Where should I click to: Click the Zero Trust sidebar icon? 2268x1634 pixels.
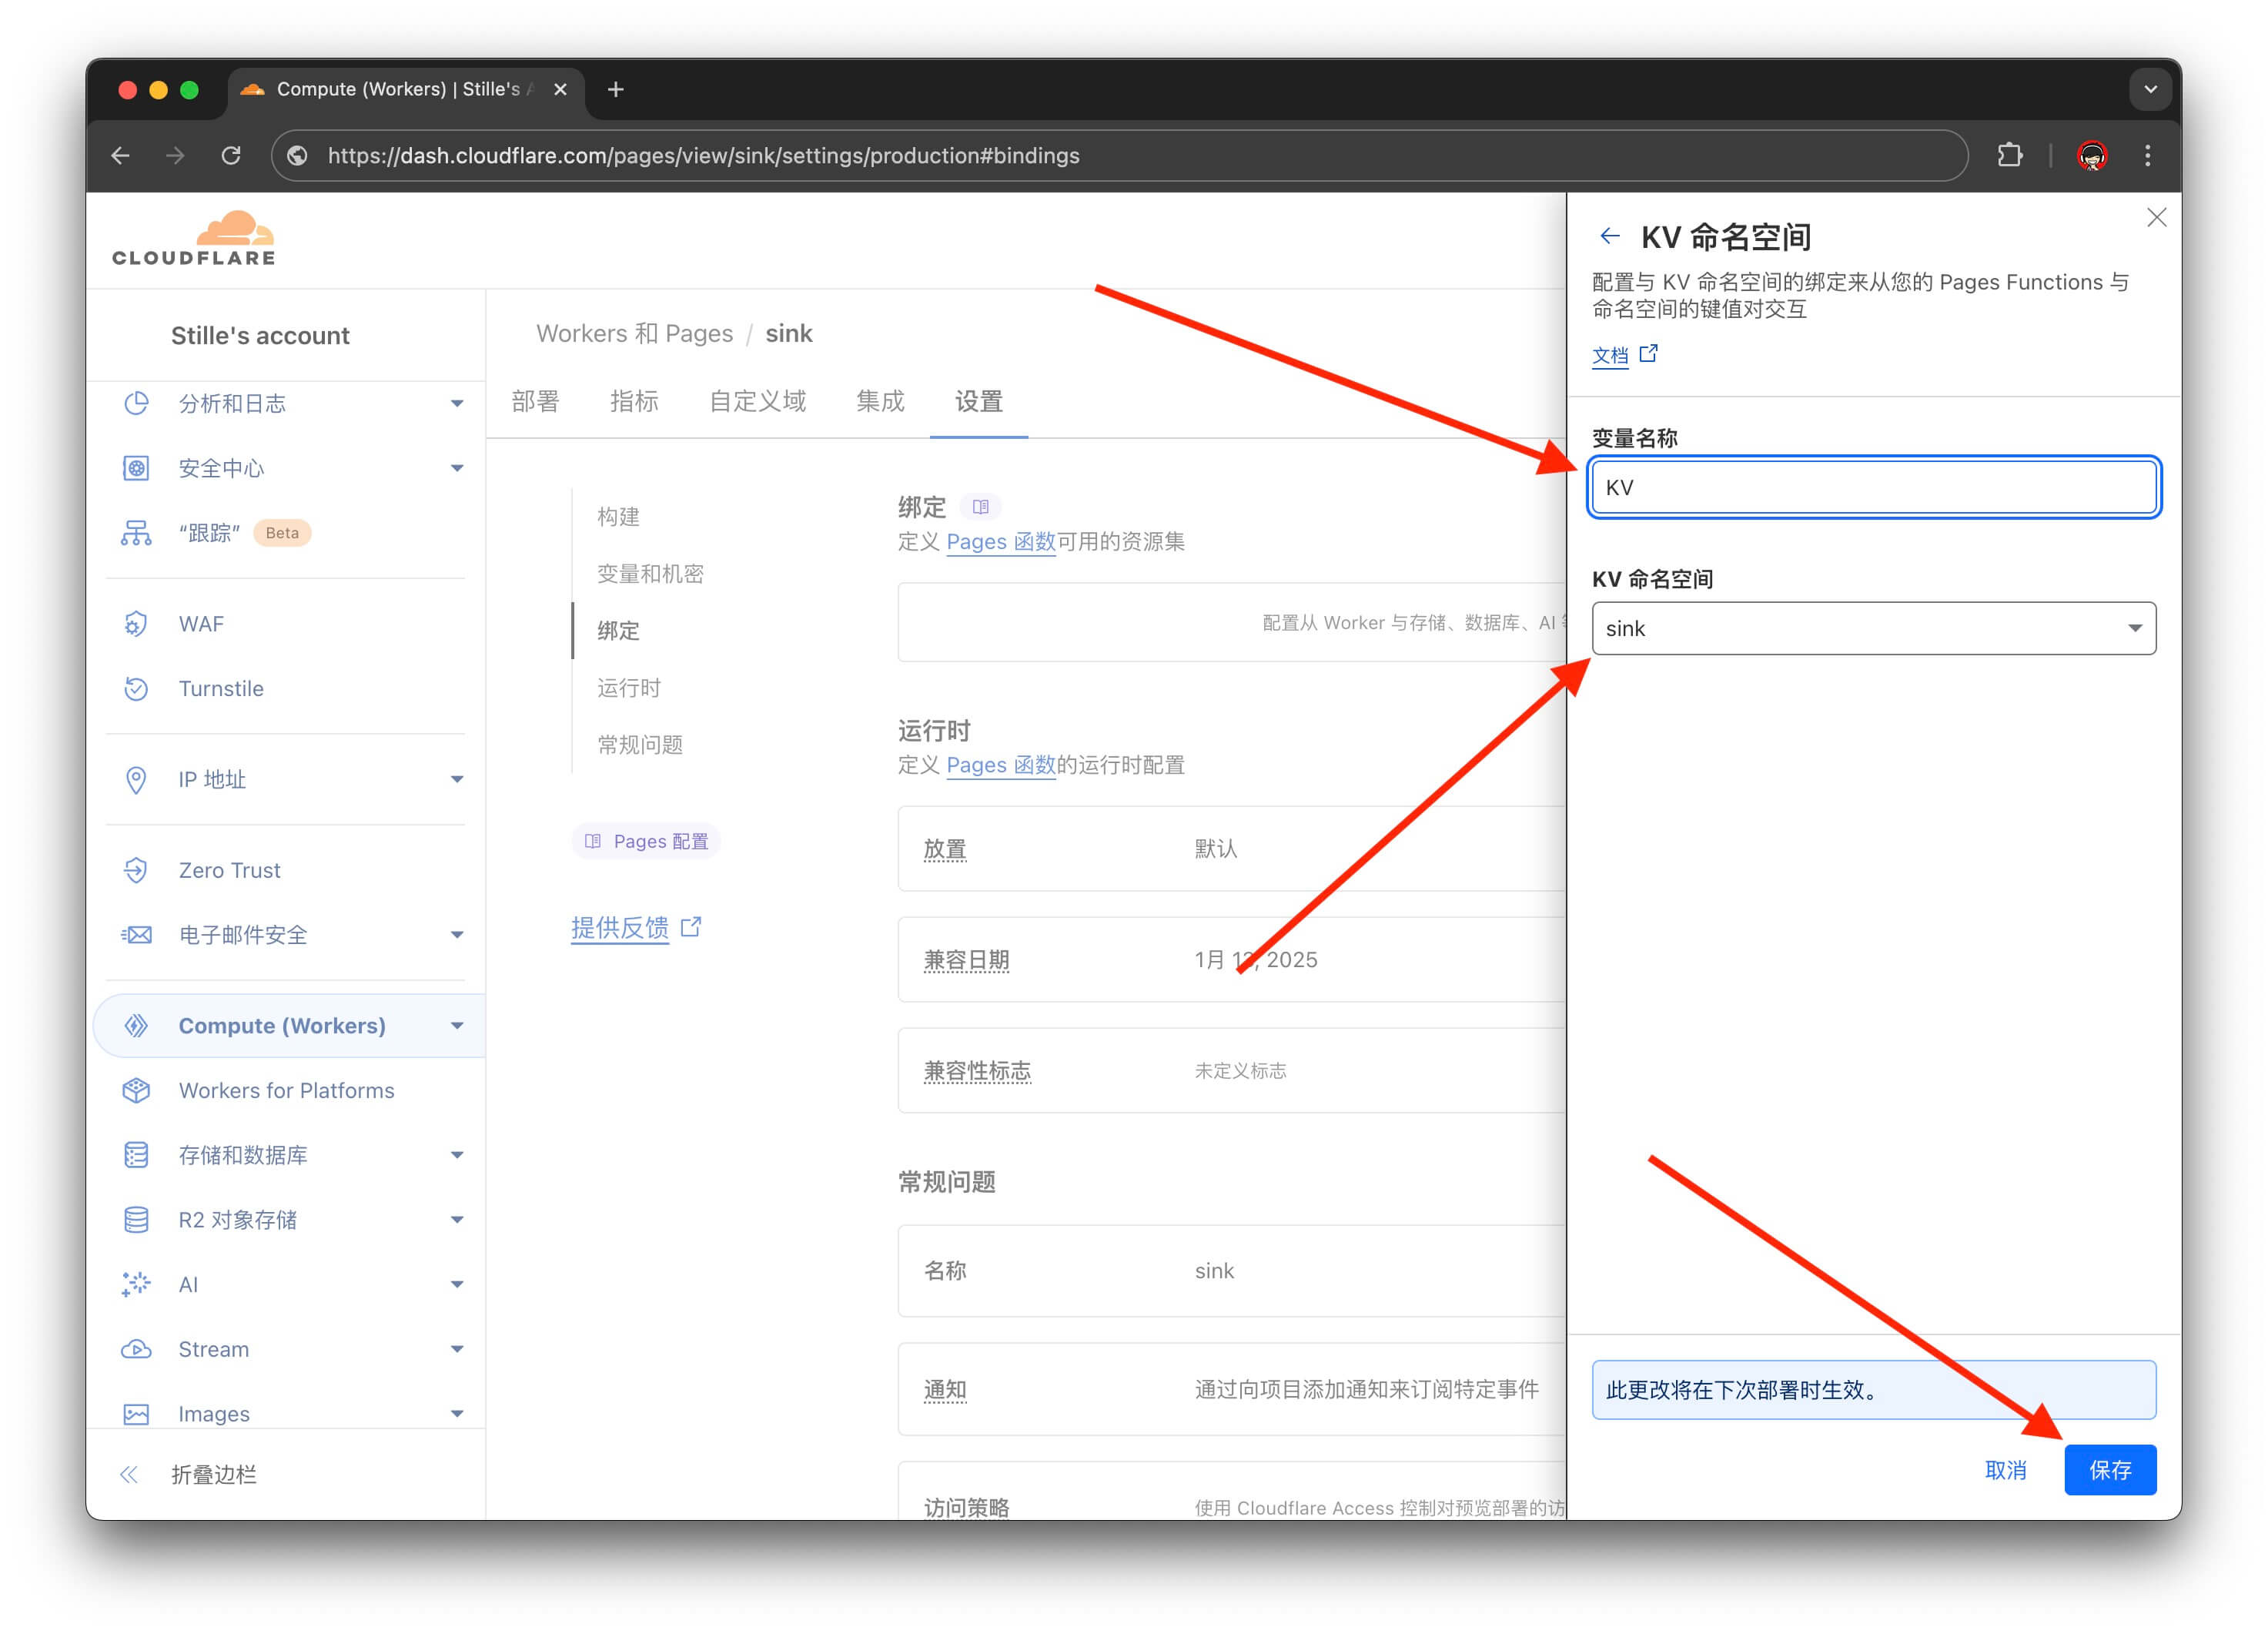click(x=136, y=871)
